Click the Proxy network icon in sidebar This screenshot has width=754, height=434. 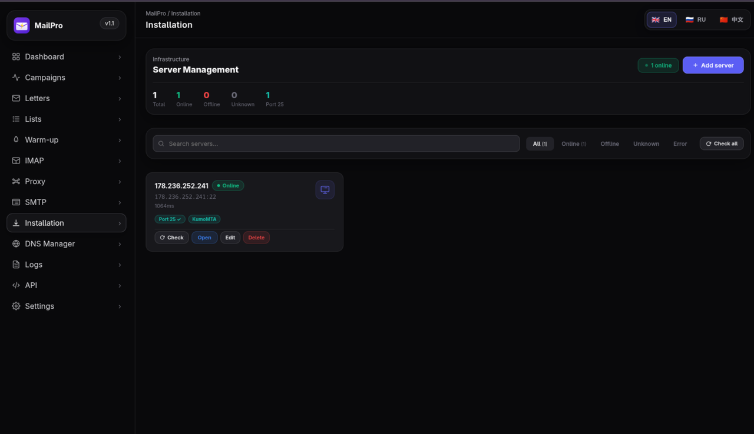[x=16, y=181]
